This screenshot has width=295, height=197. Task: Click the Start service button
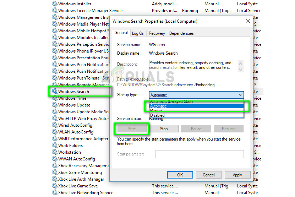pyautogui.click(x=132, y=129)
